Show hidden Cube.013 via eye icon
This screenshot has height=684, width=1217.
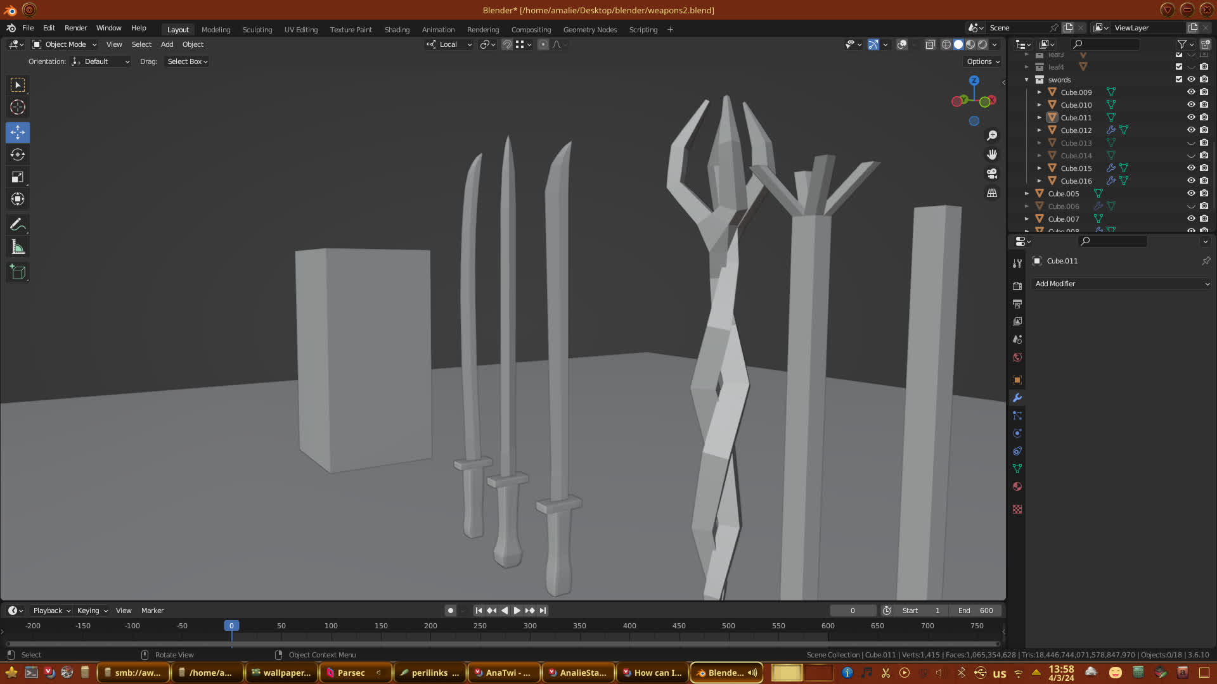(x=1191, y=143)
